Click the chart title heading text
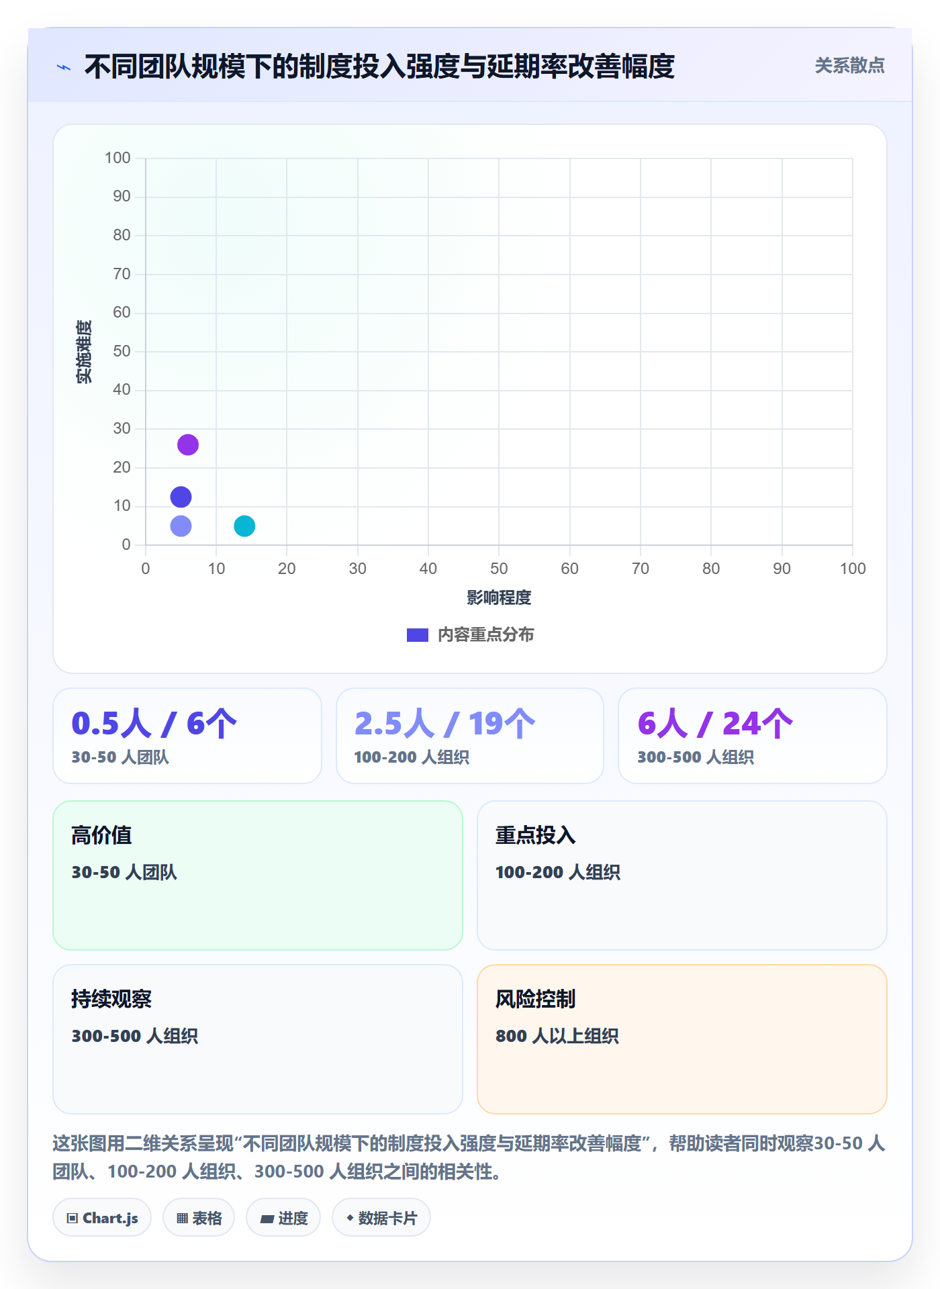 click(x=379, y=66)
